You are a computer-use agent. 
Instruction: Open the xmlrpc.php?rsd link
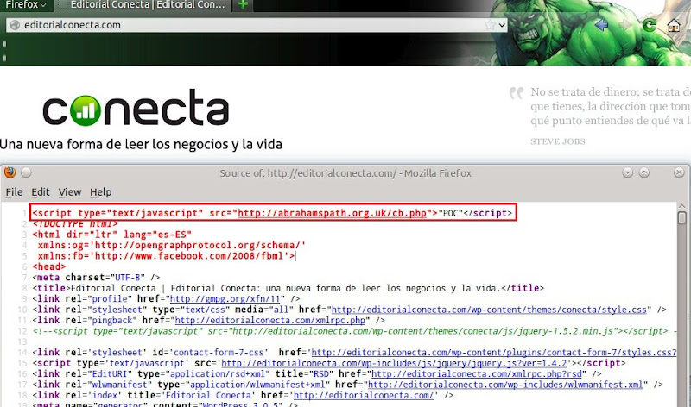[x=477, y=374]
